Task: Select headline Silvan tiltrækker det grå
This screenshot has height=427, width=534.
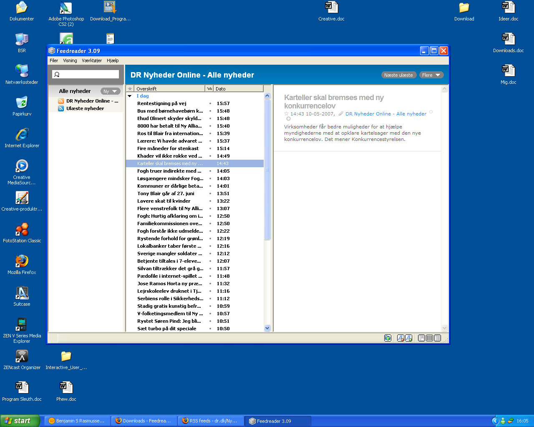Action: click(x=170, y=269)
